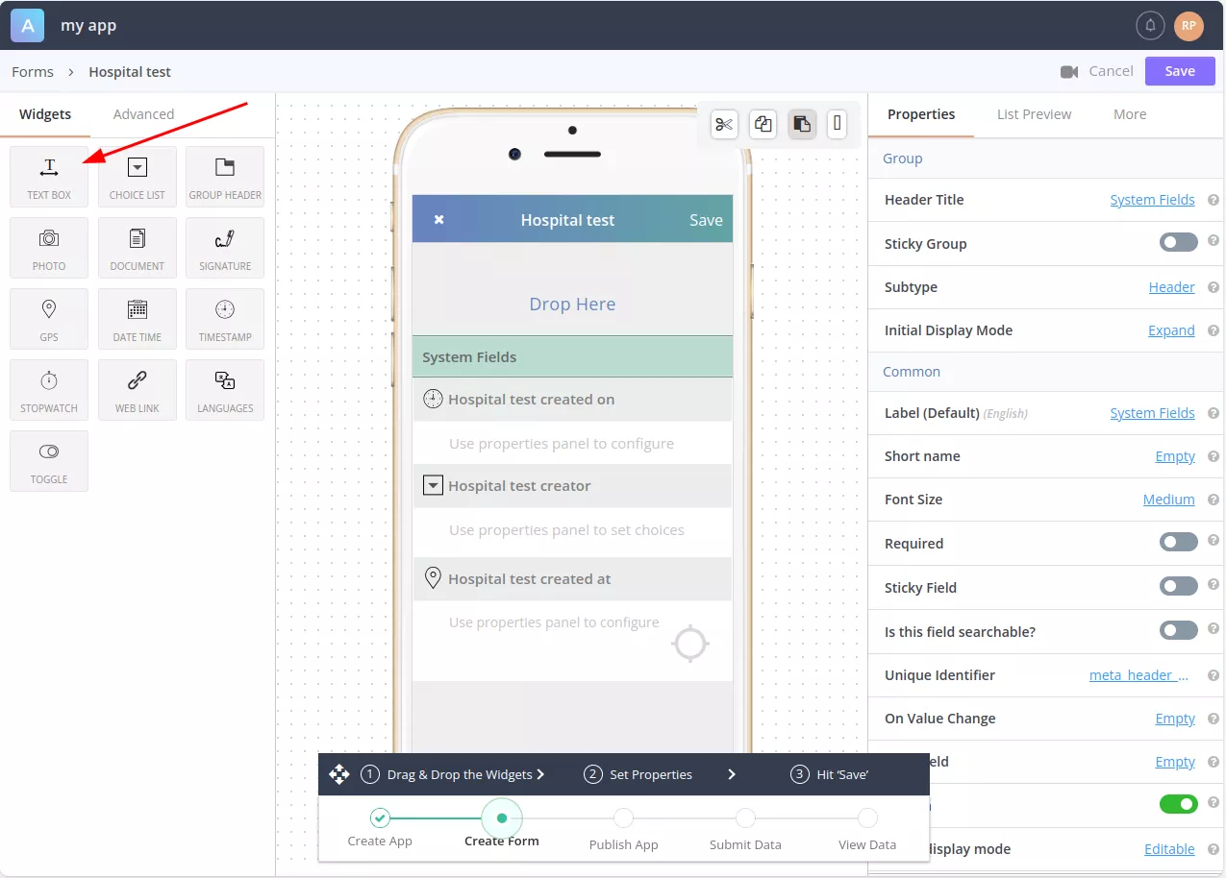Select the Text Box widget
Image resolution: width=1226 pixels, height=878 pixels.
[x=49, y=177]
